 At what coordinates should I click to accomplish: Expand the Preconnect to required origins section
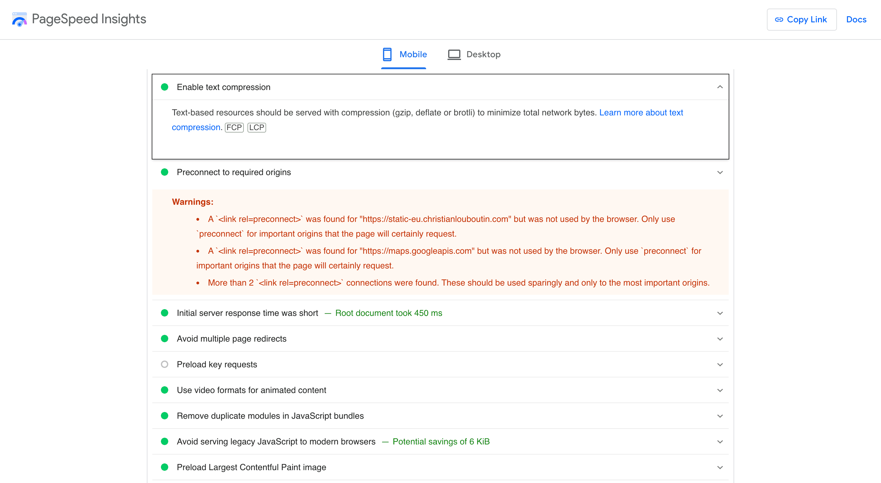720,172
